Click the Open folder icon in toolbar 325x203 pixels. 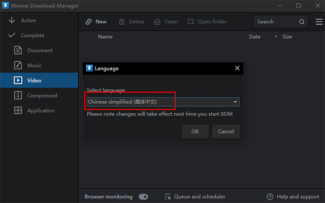(x=191, y=22)
